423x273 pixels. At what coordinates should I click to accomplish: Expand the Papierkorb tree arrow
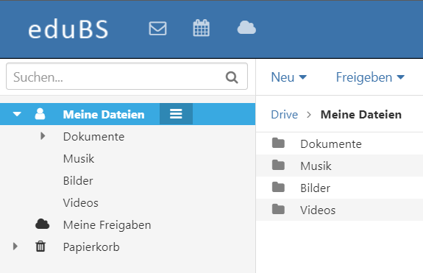pos(15,246)
